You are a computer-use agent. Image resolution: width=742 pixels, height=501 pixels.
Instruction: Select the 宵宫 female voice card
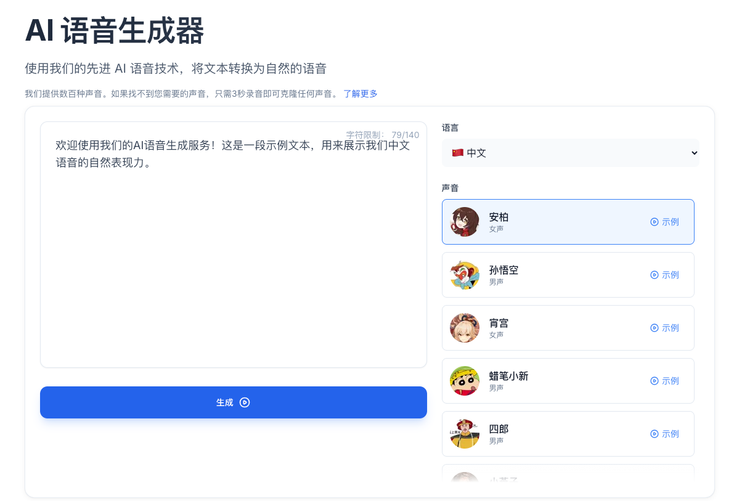coord(567,328)
